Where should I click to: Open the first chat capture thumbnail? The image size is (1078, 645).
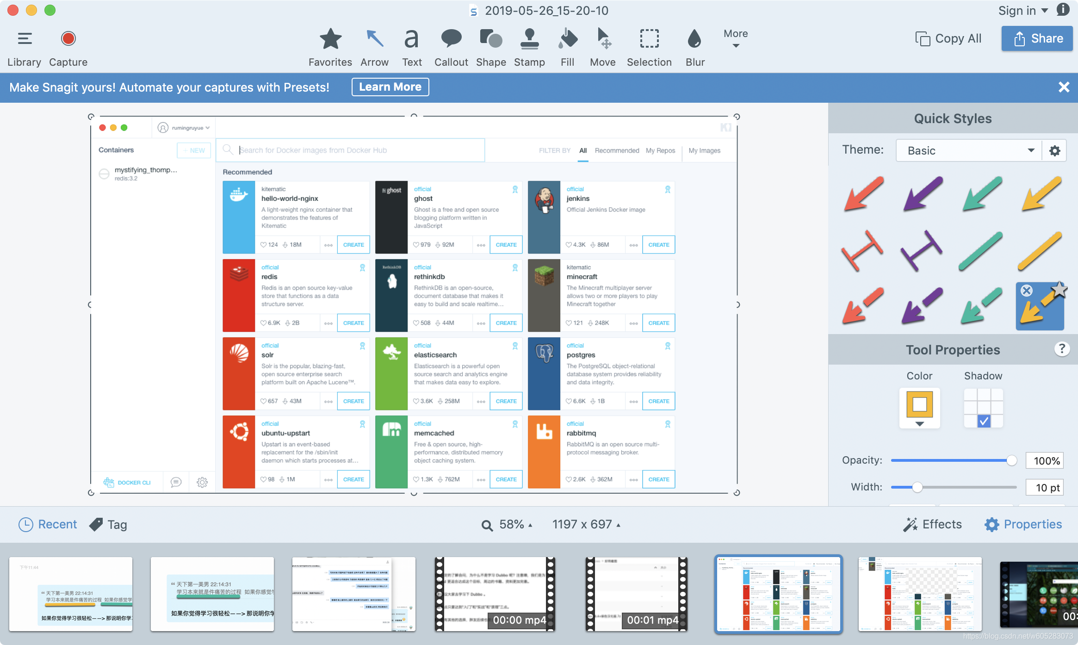(71, 594)
